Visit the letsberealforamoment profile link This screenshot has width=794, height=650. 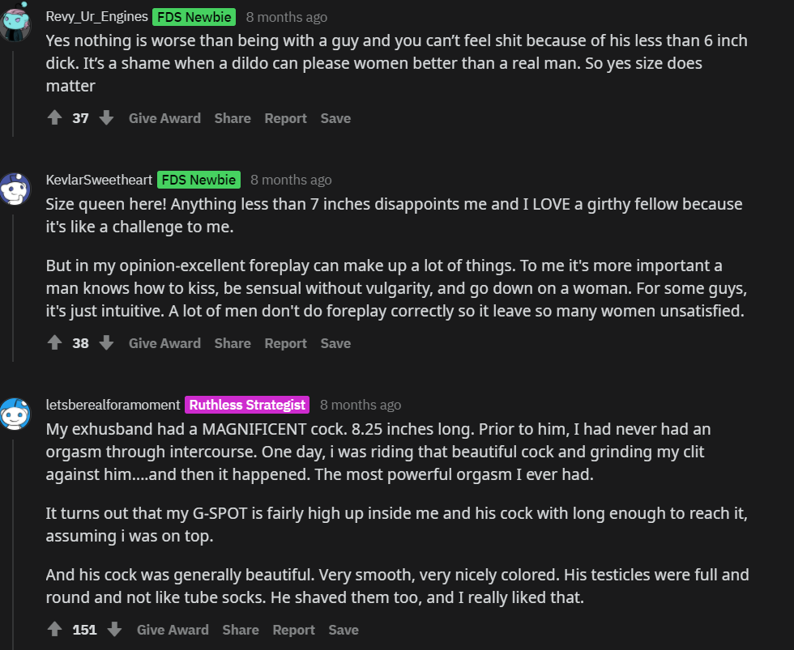click(x=113, y=405)
